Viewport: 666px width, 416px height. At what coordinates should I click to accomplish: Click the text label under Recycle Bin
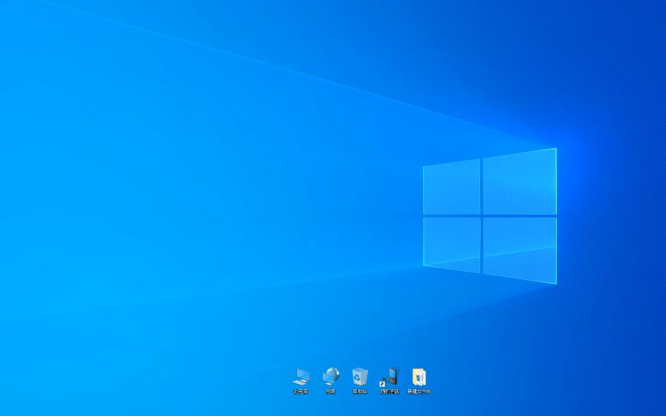[360, 391]
